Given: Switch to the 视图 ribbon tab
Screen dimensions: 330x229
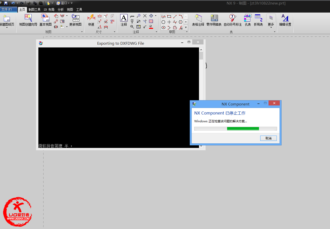Looking at the screenshot, I should pyautogui.click(x=70, y=10).
